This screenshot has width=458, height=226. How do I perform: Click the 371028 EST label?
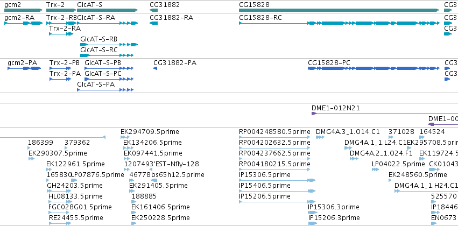[x=401, y=132]
